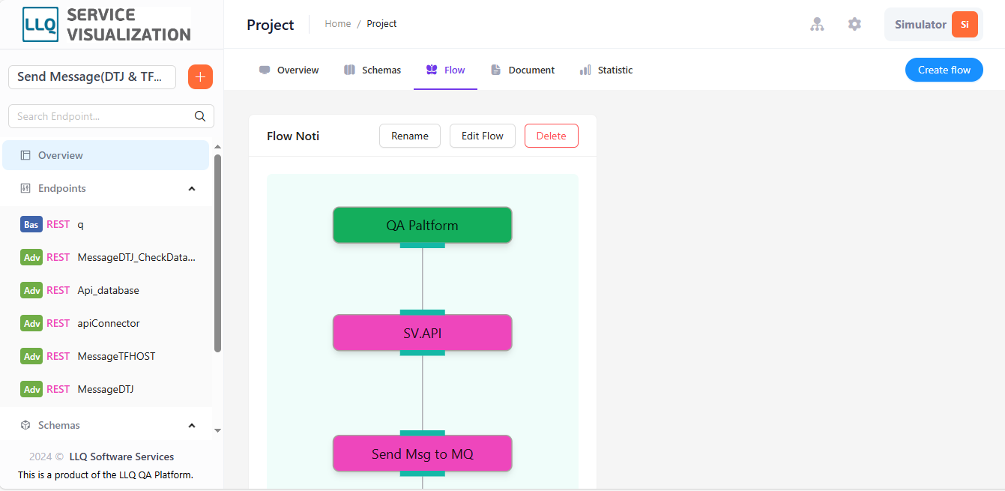Screen dimensions: 1005x491
Task: Click the sidebar vertical scrollbar thumb
Action: (217, 253)
